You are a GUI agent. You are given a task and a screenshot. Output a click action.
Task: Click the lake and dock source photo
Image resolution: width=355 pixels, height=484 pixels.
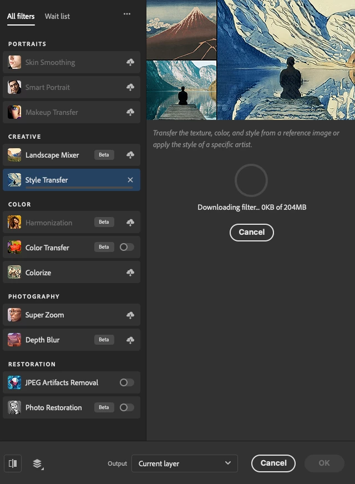181,90
